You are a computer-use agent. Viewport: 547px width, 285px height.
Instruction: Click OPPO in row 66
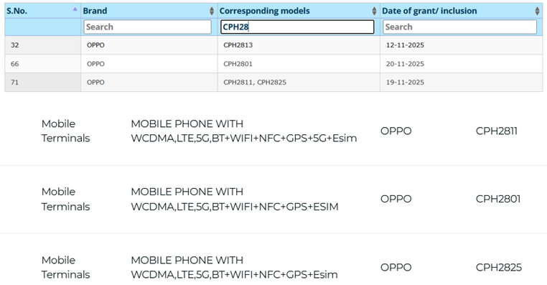(95, 64)
